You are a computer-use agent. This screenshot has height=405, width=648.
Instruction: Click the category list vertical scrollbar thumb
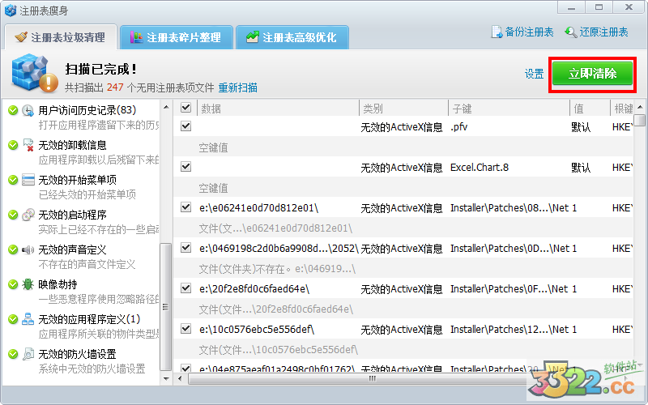tap(165, 307)
